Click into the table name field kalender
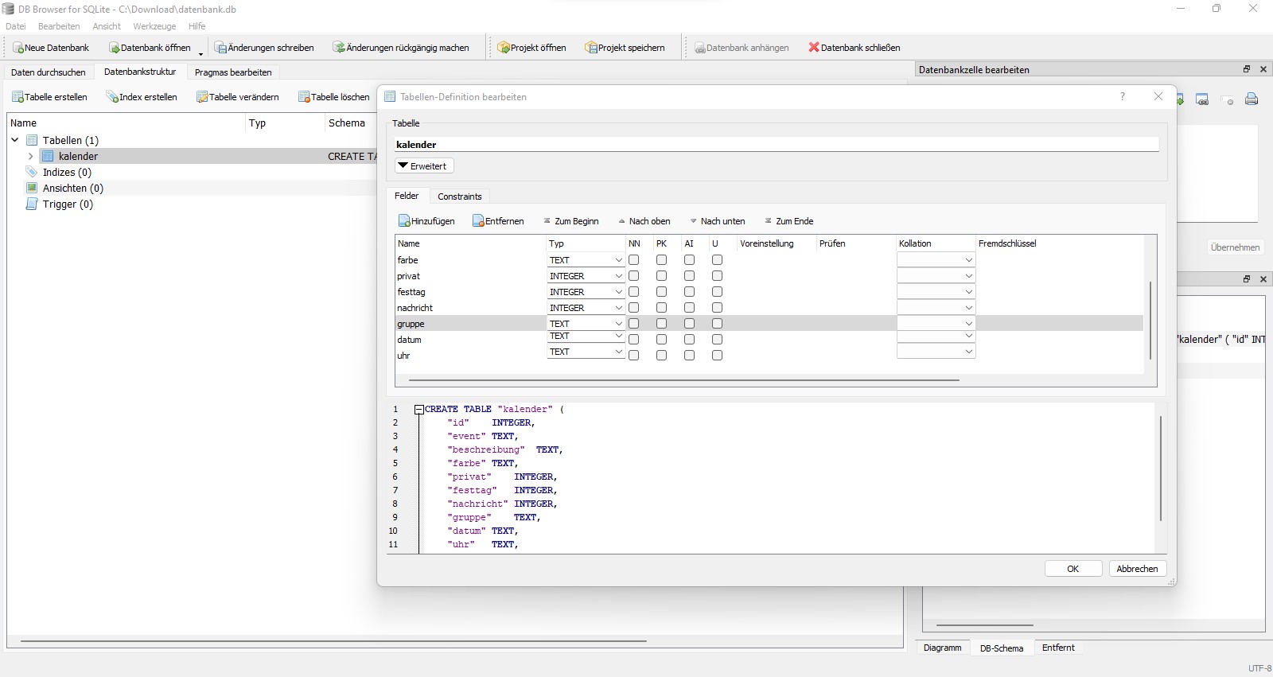This screenshot has height=677, width=1273. click(x=776, y=145)
